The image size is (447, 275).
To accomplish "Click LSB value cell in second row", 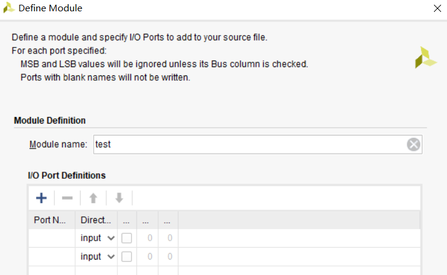I will point(168,257).
